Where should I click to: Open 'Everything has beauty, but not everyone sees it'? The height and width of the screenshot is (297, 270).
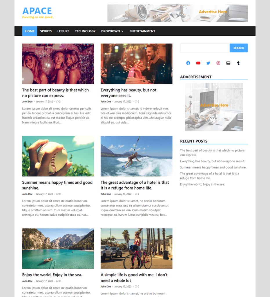tap(128, 93)
